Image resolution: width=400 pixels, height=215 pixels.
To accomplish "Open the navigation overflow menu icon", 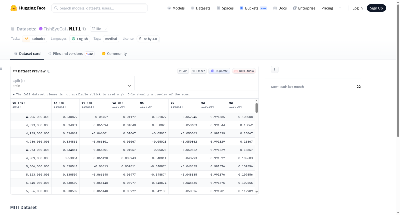I will click(x=341, y=8).
